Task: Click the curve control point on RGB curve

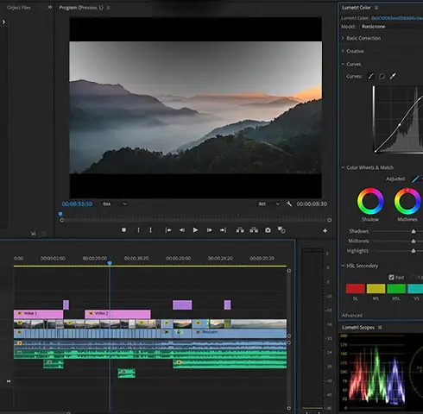Action: pos(400,124)
